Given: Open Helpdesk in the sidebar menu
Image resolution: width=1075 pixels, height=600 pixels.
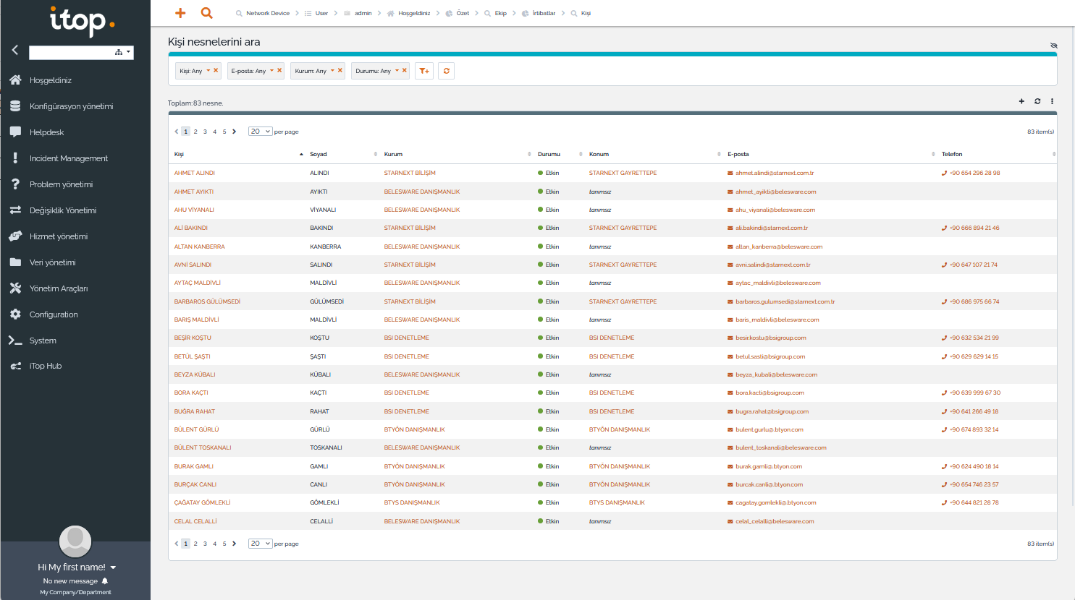Looking at the screenshot, I should [x=46, y=132].
